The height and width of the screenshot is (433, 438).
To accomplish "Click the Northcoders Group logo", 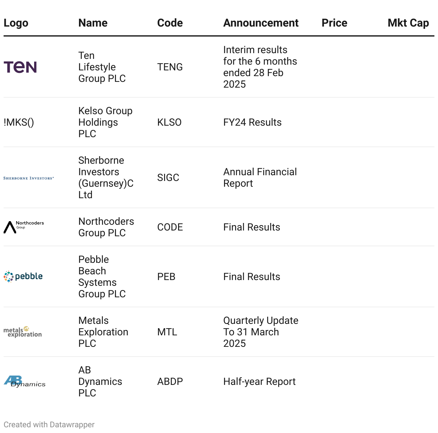I will [24, 227].
